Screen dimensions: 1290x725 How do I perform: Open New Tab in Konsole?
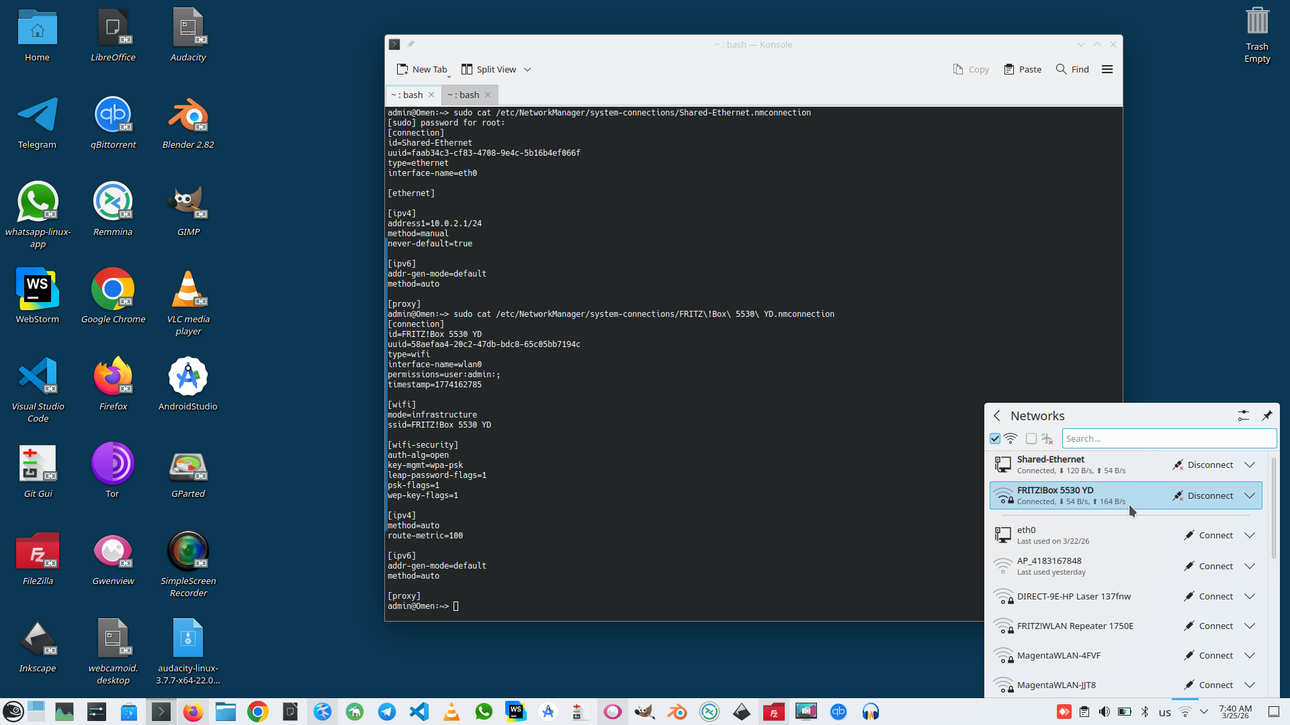pos(422,69)
